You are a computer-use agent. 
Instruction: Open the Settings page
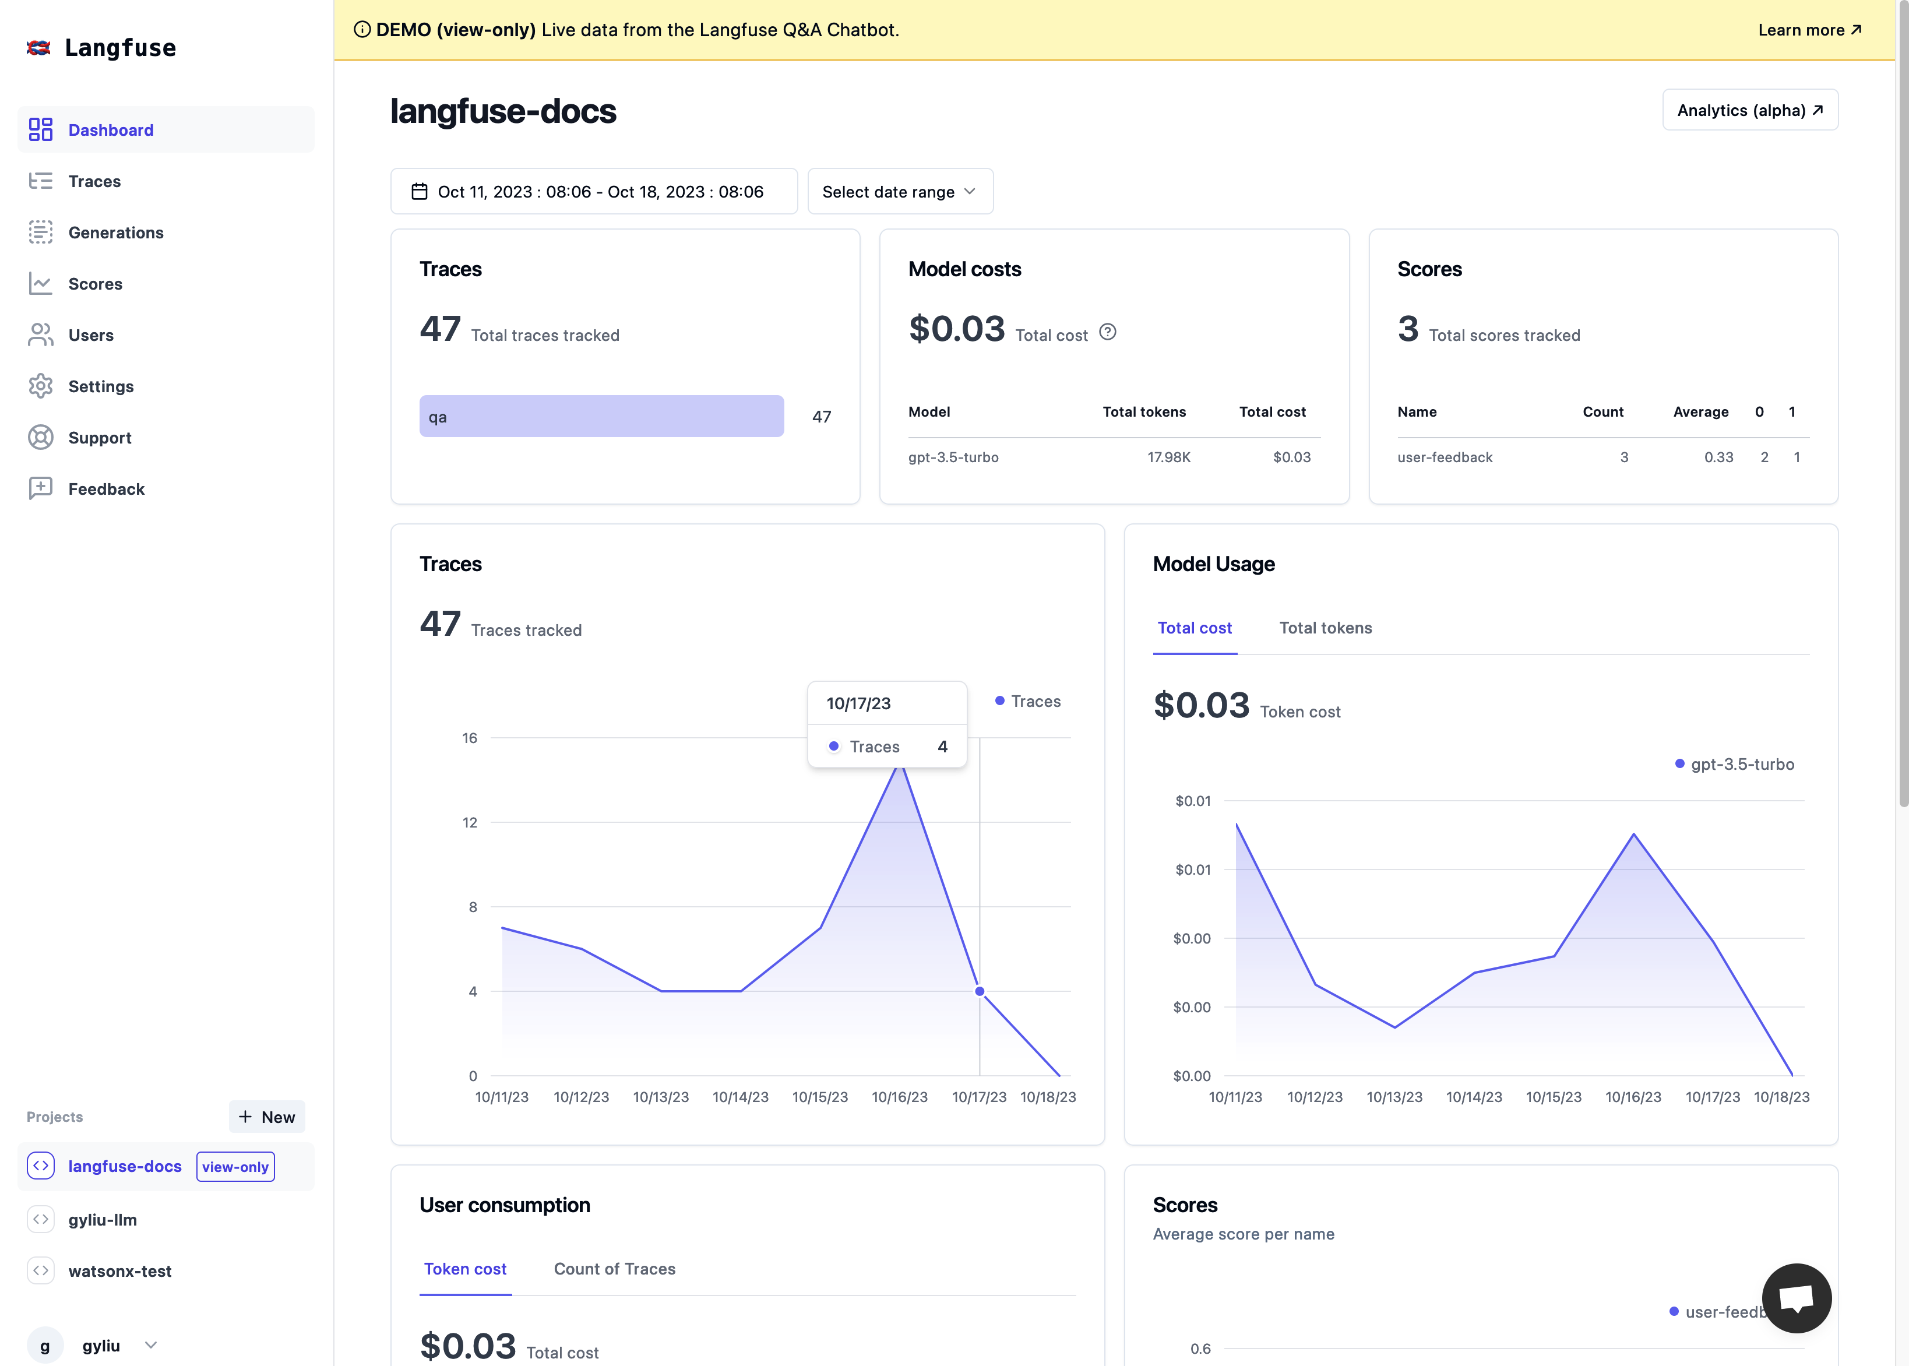click(167, 386)
